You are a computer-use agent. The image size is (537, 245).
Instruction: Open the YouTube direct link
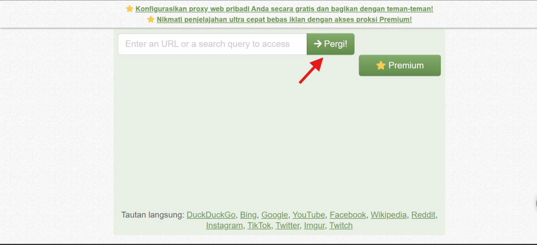click(x=308, y=215)
